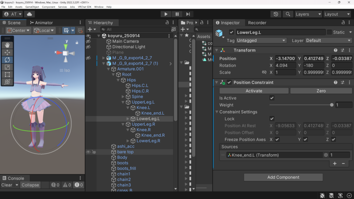
Task: Uncheck Freeze Position Axes Y
Action: click(x=306, y=140)
